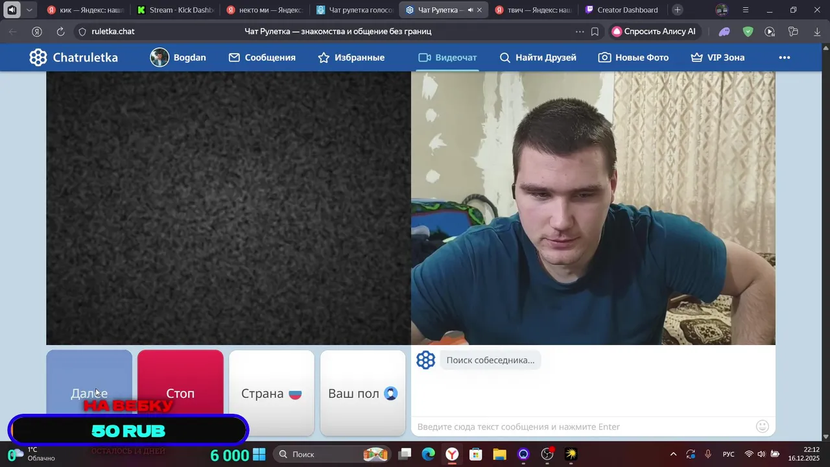
Task: Click the Chatruletka logo
Action: pyautogui.click(x=73, y=57)
